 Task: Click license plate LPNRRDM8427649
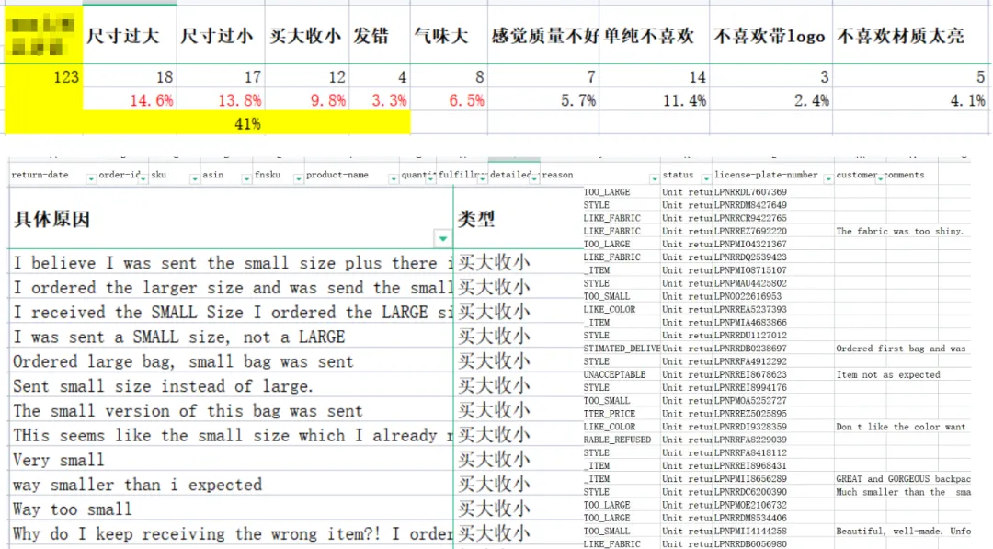750,205
